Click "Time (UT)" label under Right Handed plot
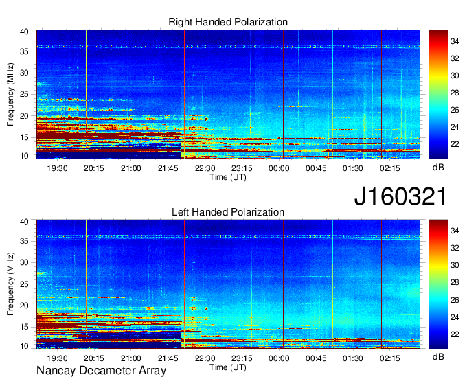The width and height of the screenshot is (467, 379). click(228, 177)
